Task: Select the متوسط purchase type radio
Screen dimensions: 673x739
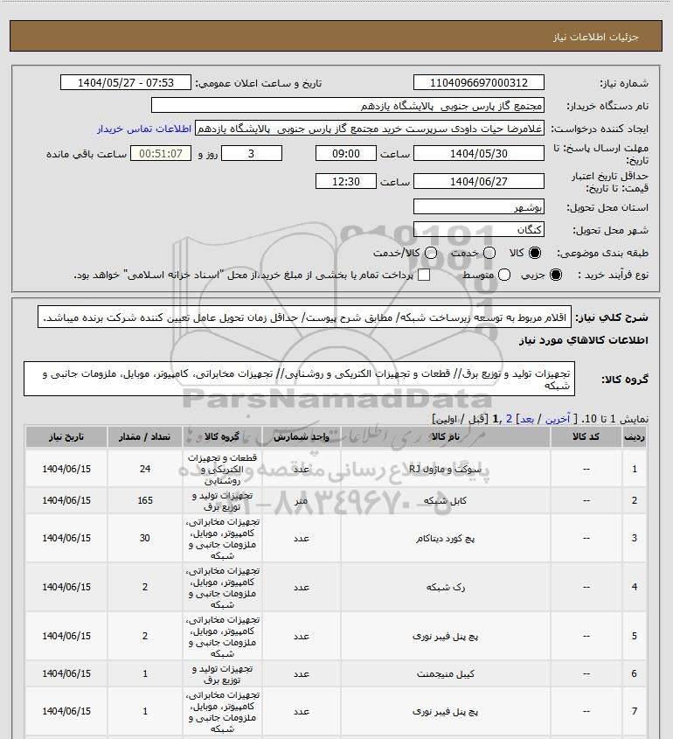Action: click(x=504, y=275)
